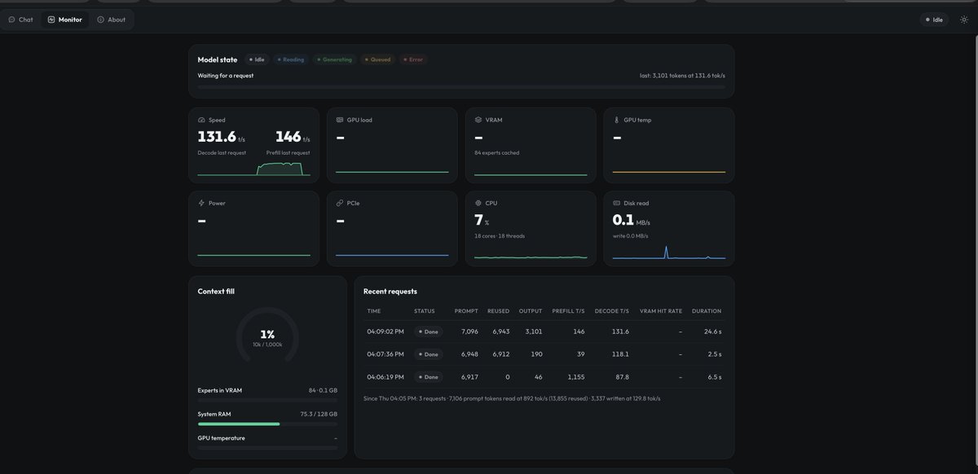
Task: Click the Context fill 1% circular gauge
Action: click(x=267, y=335)
